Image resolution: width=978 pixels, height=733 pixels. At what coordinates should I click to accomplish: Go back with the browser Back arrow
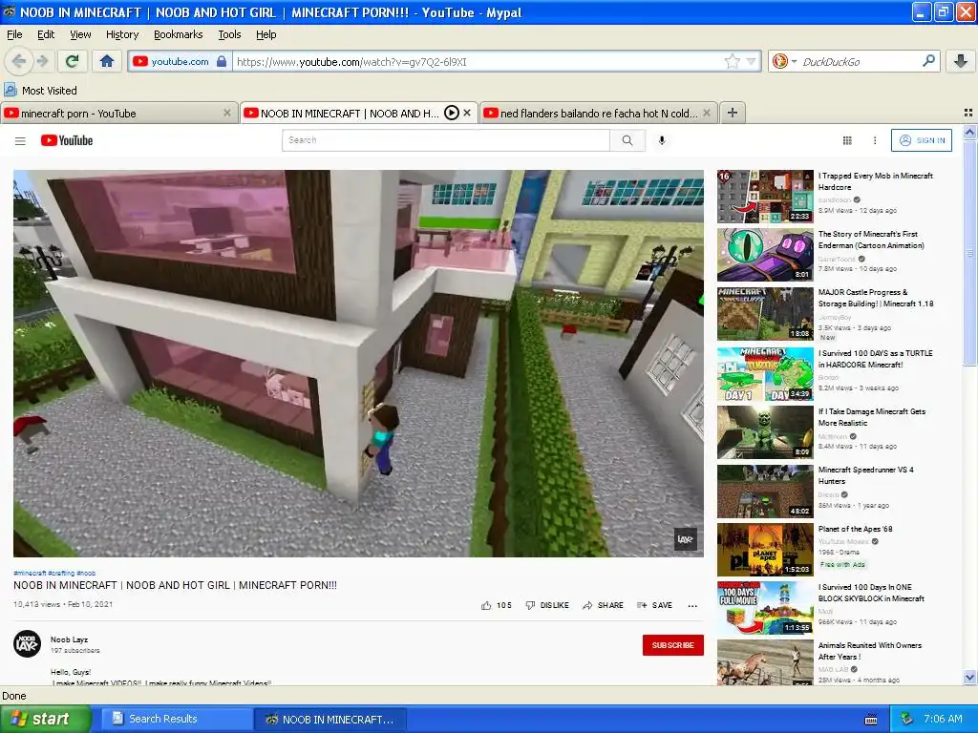point(19,61)
